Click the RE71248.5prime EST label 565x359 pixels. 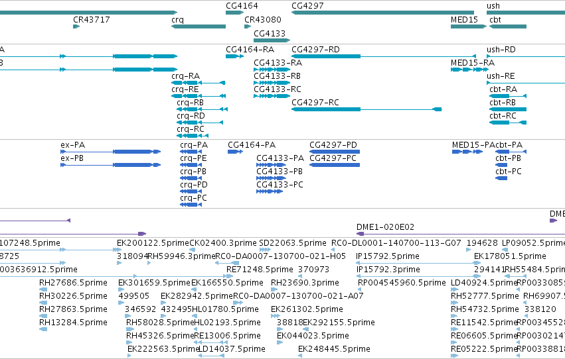tap(260, 270)
